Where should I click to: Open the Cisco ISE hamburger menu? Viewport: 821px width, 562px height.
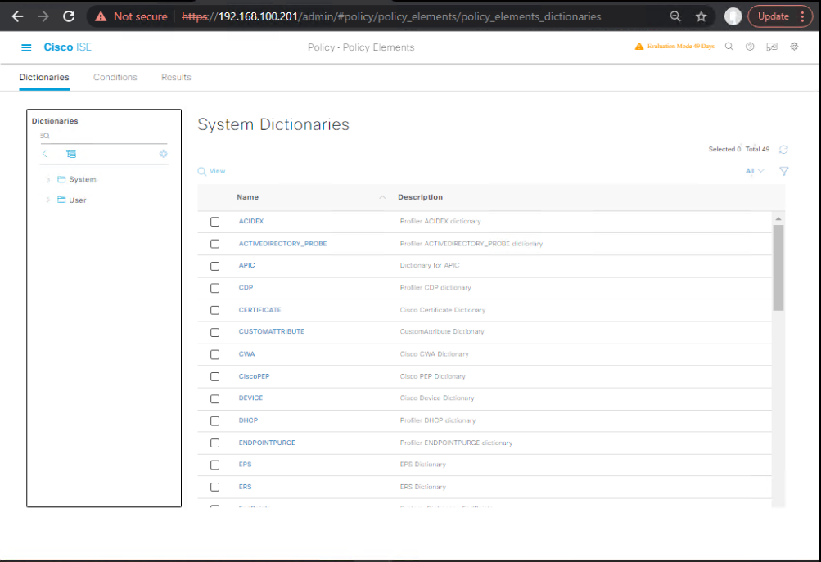pyautogui.click(x=26, y=47)
